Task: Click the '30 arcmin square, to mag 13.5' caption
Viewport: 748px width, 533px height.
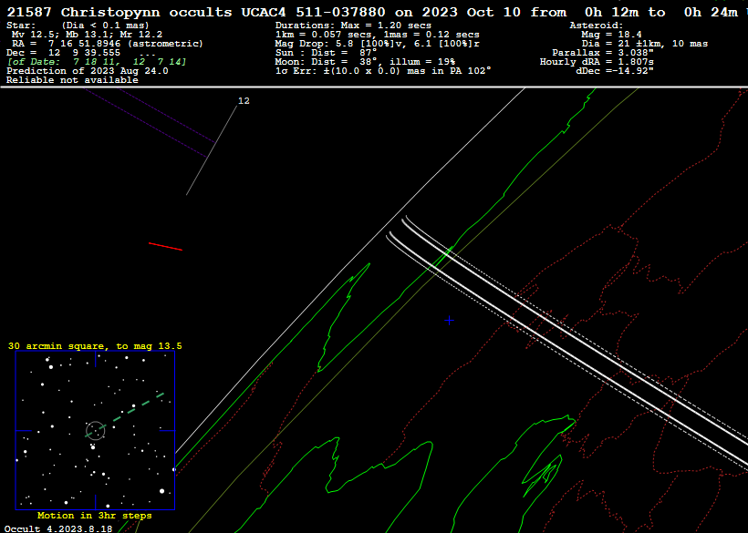Action: 95,346
